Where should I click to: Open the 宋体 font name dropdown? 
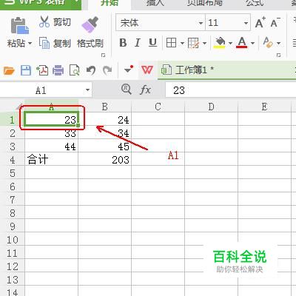click(x=201, y=23)
